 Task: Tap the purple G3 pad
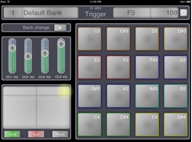(x=175, y=68)
